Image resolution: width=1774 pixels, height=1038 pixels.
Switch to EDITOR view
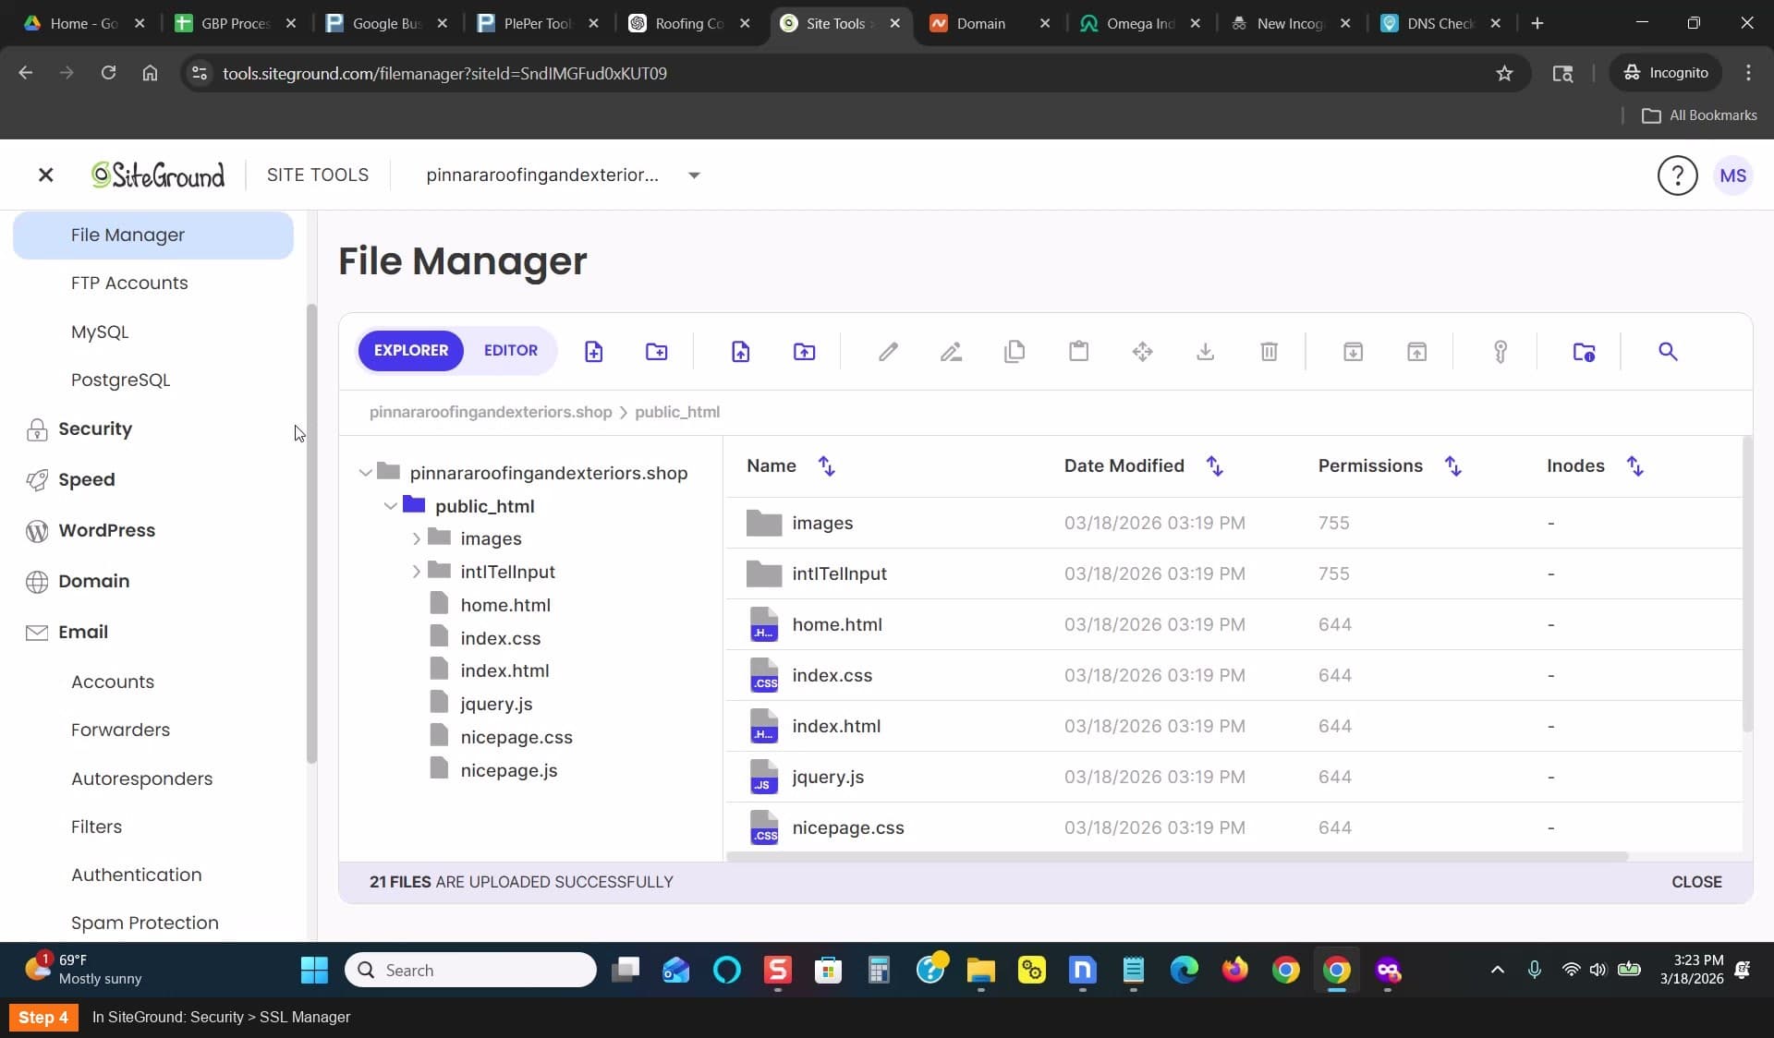511,351
